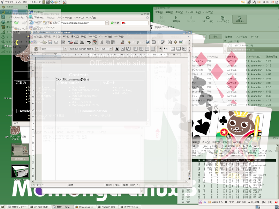Select the Format Paintbrush icon
Viewport: 279px width, 209px height.
click(122, 42)
